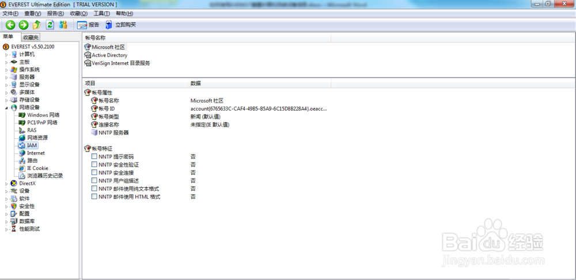The image size is (576, 280).
Task: Click the 多媒体 multimedia icon in tree
Action: click(14, 92)
